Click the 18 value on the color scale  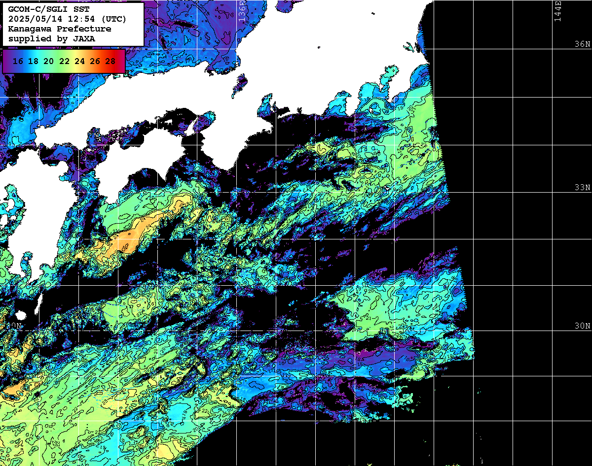tap(33, 62)
